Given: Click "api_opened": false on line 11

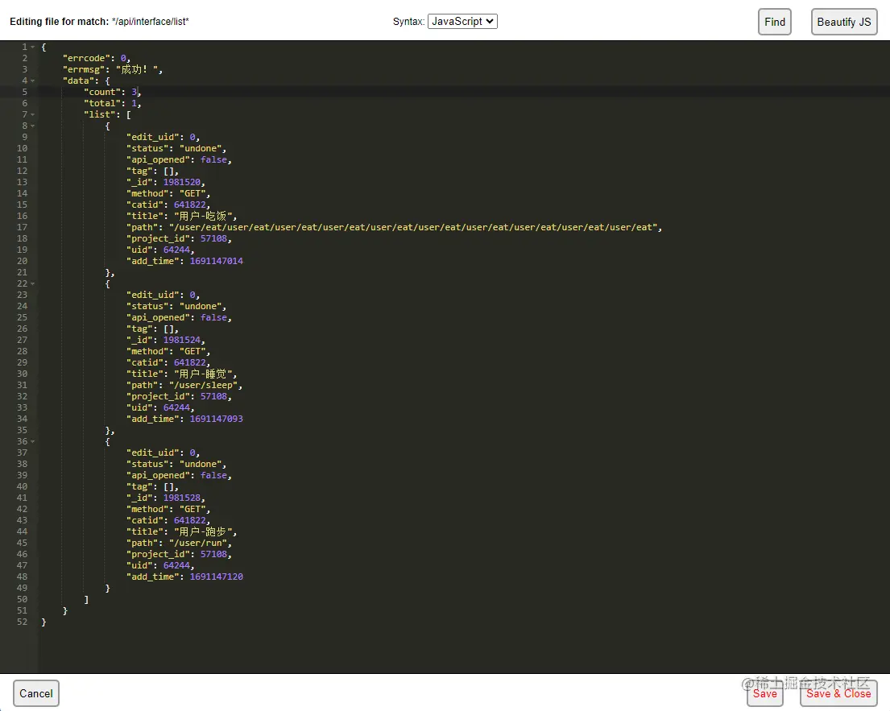Looking at the screenshot, I should click(179, 159).
